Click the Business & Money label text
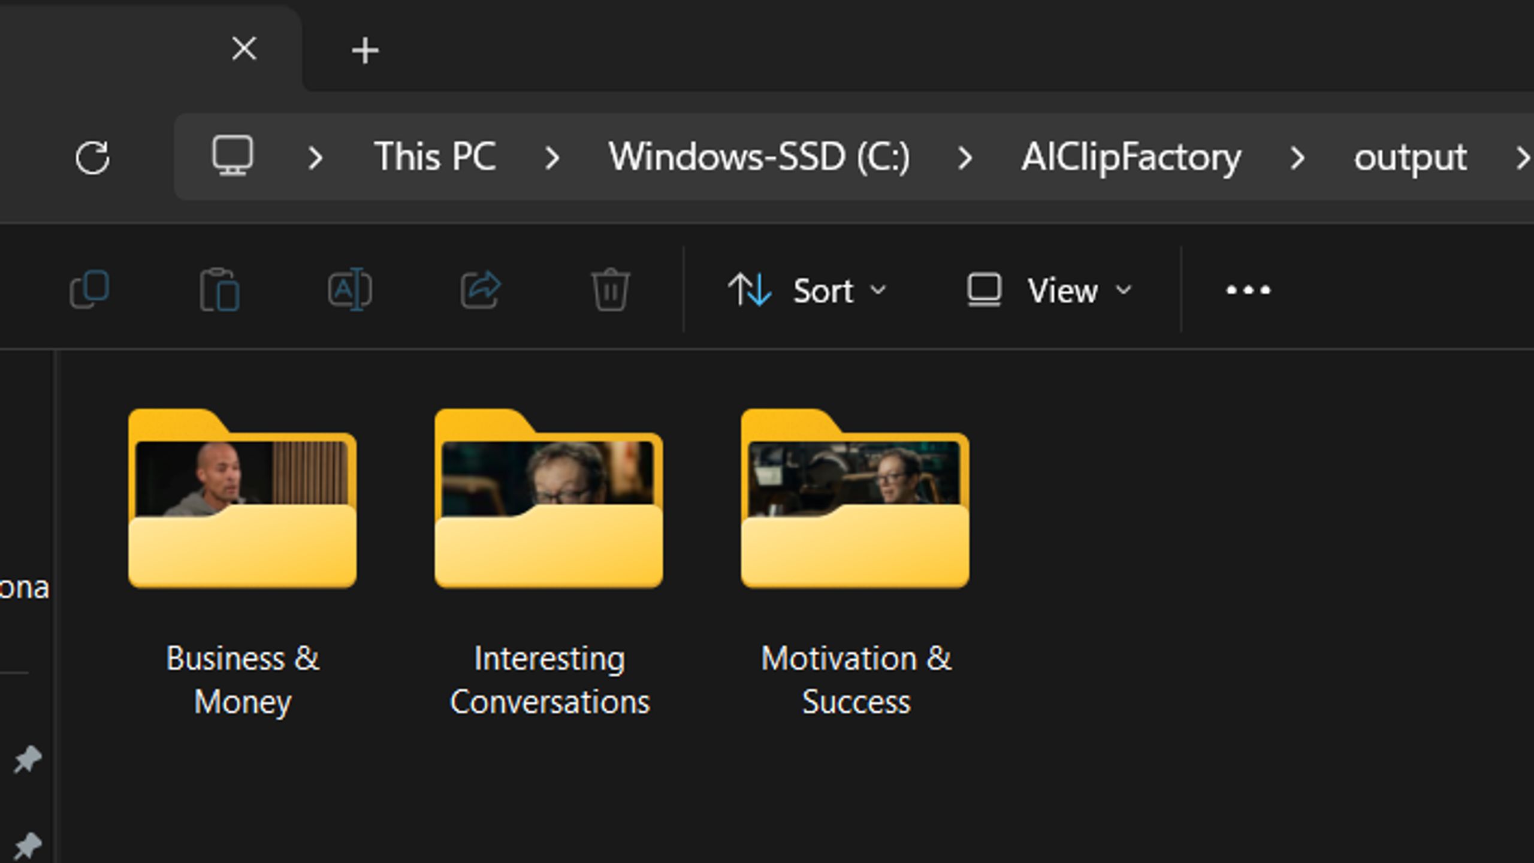This screenshot has height=863, width=1534. click(242, 680)
